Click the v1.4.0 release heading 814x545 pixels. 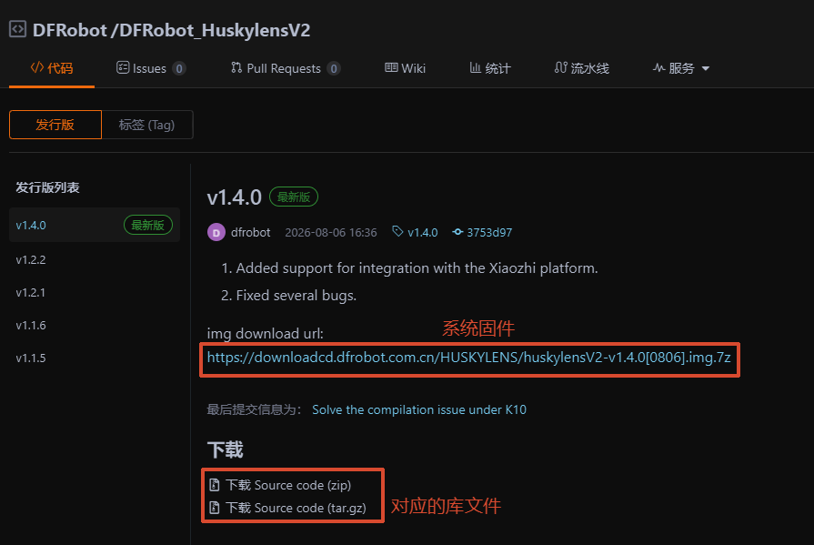pyautogui.click(x=234, y=197)
